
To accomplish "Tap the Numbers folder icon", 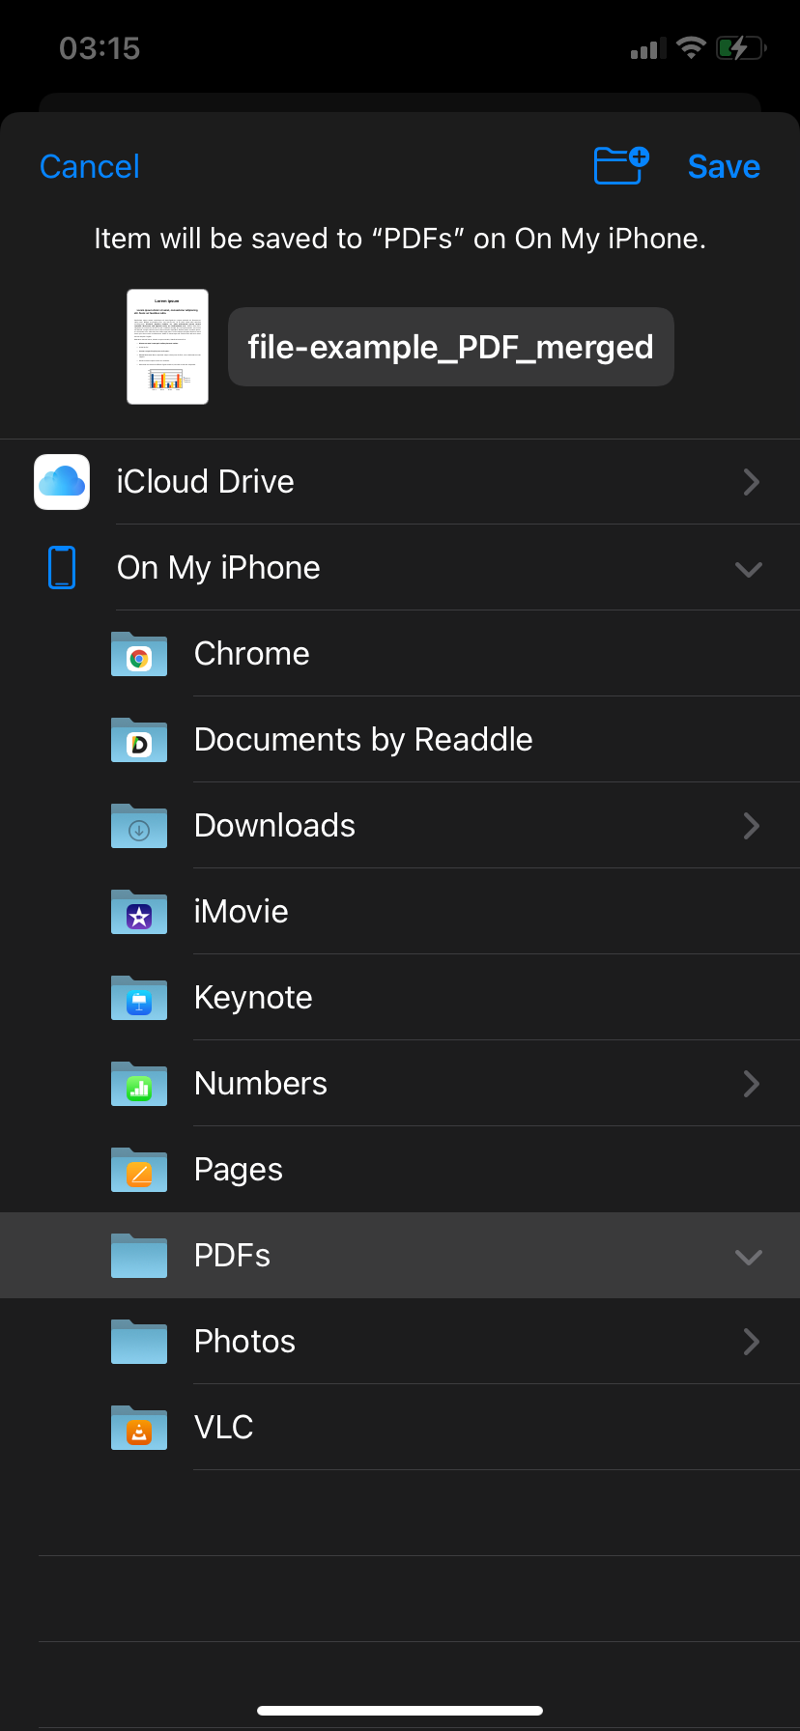I will tap(139, 1084).
